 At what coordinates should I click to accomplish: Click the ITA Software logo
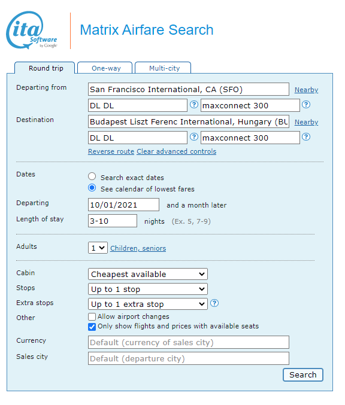(32, 31)
